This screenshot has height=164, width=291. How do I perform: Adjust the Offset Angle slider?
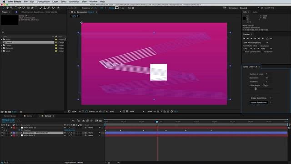[256, 89]
